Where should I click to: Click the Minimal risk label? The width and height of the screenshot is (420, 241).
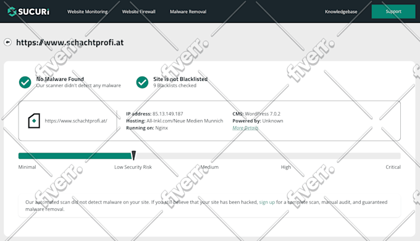(x=27, y=167)
